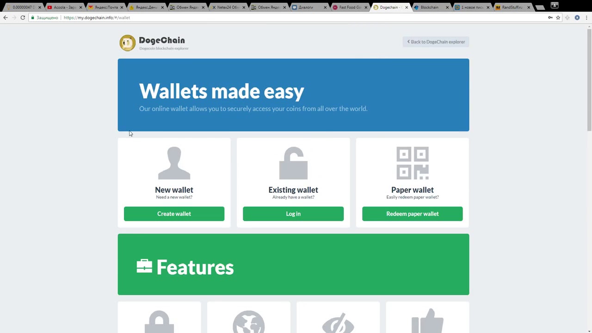Click the padlock feature icon
This screenshot has width=592, height=333.
point(159,322)
